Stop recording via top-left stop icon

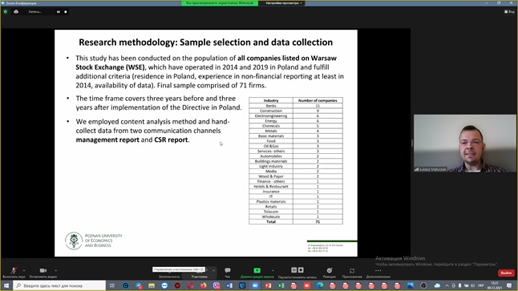[66, 11]
